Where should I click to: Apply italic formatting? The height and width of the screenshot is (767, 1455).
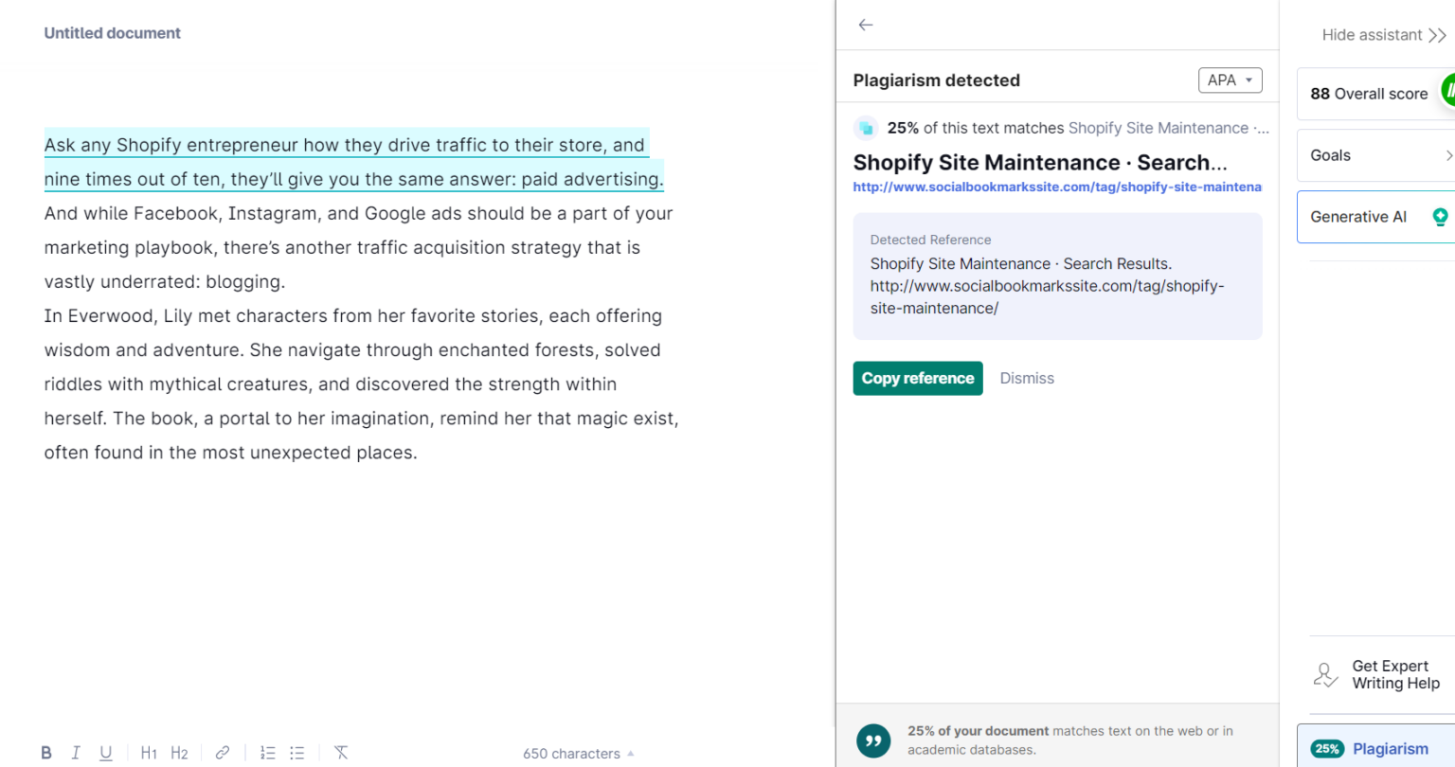pyautogui.click(x=76, y=752)
